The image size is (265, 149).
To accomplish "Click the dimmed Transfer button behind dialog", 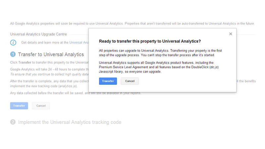I will coord(19,106).
